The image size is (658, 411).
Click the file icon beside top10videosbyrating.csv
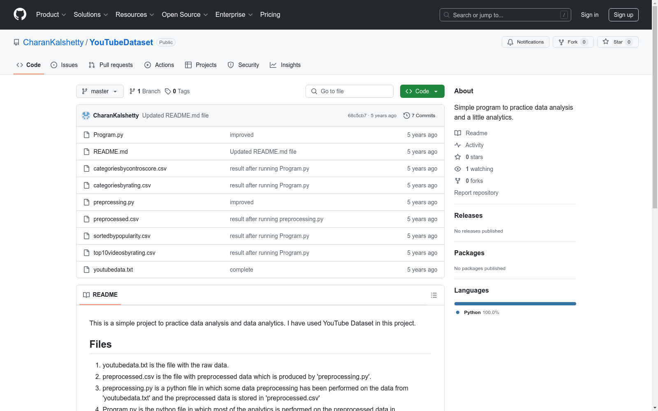pos(86,253)
